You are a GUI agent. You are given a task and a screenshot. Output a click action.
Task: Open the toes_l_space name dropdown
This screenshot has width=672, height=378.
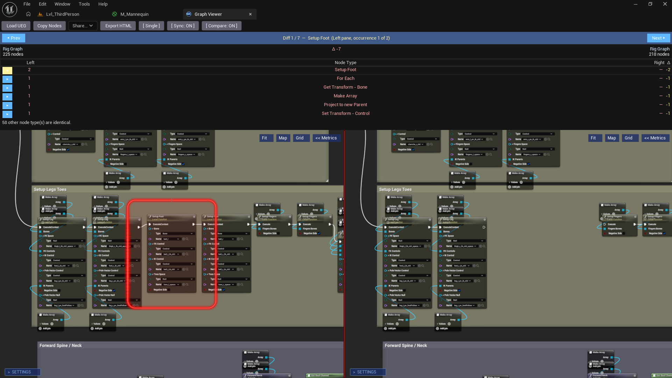(171, 285)
